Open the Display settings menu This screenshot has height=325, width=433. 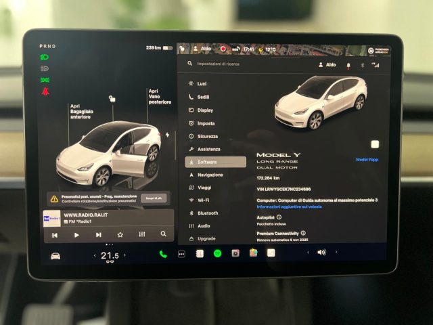click(205, 110)
